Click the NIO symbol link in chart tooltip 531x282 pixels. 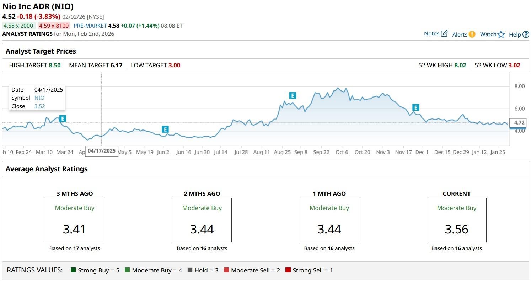[39, 98]
